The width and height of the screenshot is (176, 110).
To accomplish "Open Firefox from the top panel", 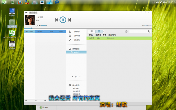I will tap(20, 2).
